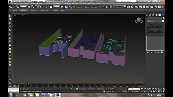The image size is (173, 97).
Task: Click the Render Production teapot icon
Action: (163, 7)
